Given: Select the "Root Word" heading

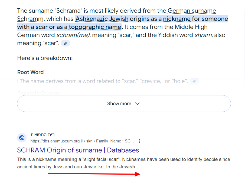Looking at the screenshot, I should [30, 72].
